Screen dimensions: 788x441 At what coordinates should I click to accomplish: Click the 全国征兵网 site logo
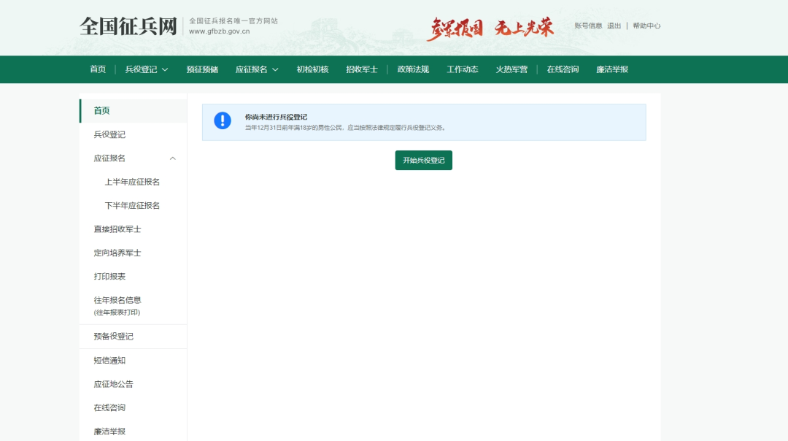(x=128, y=26)
